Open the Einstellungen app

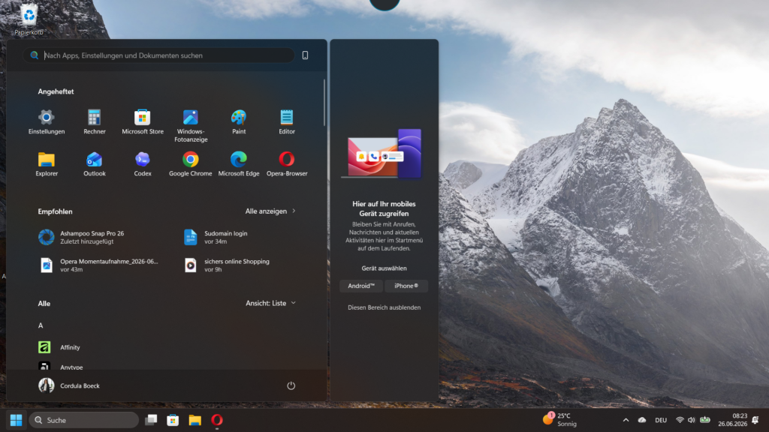(x=46, y=122)
